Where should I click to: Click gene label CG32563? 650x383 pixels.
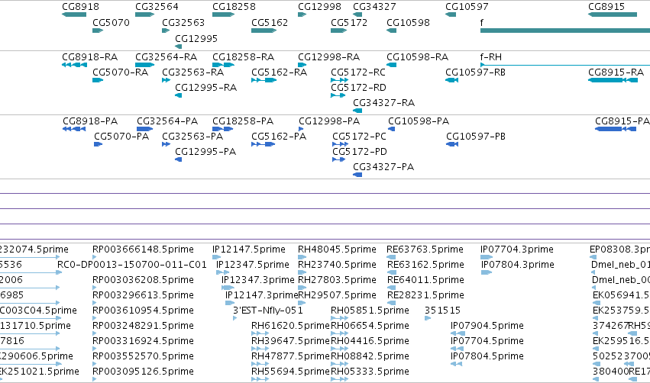coord(183,22)
